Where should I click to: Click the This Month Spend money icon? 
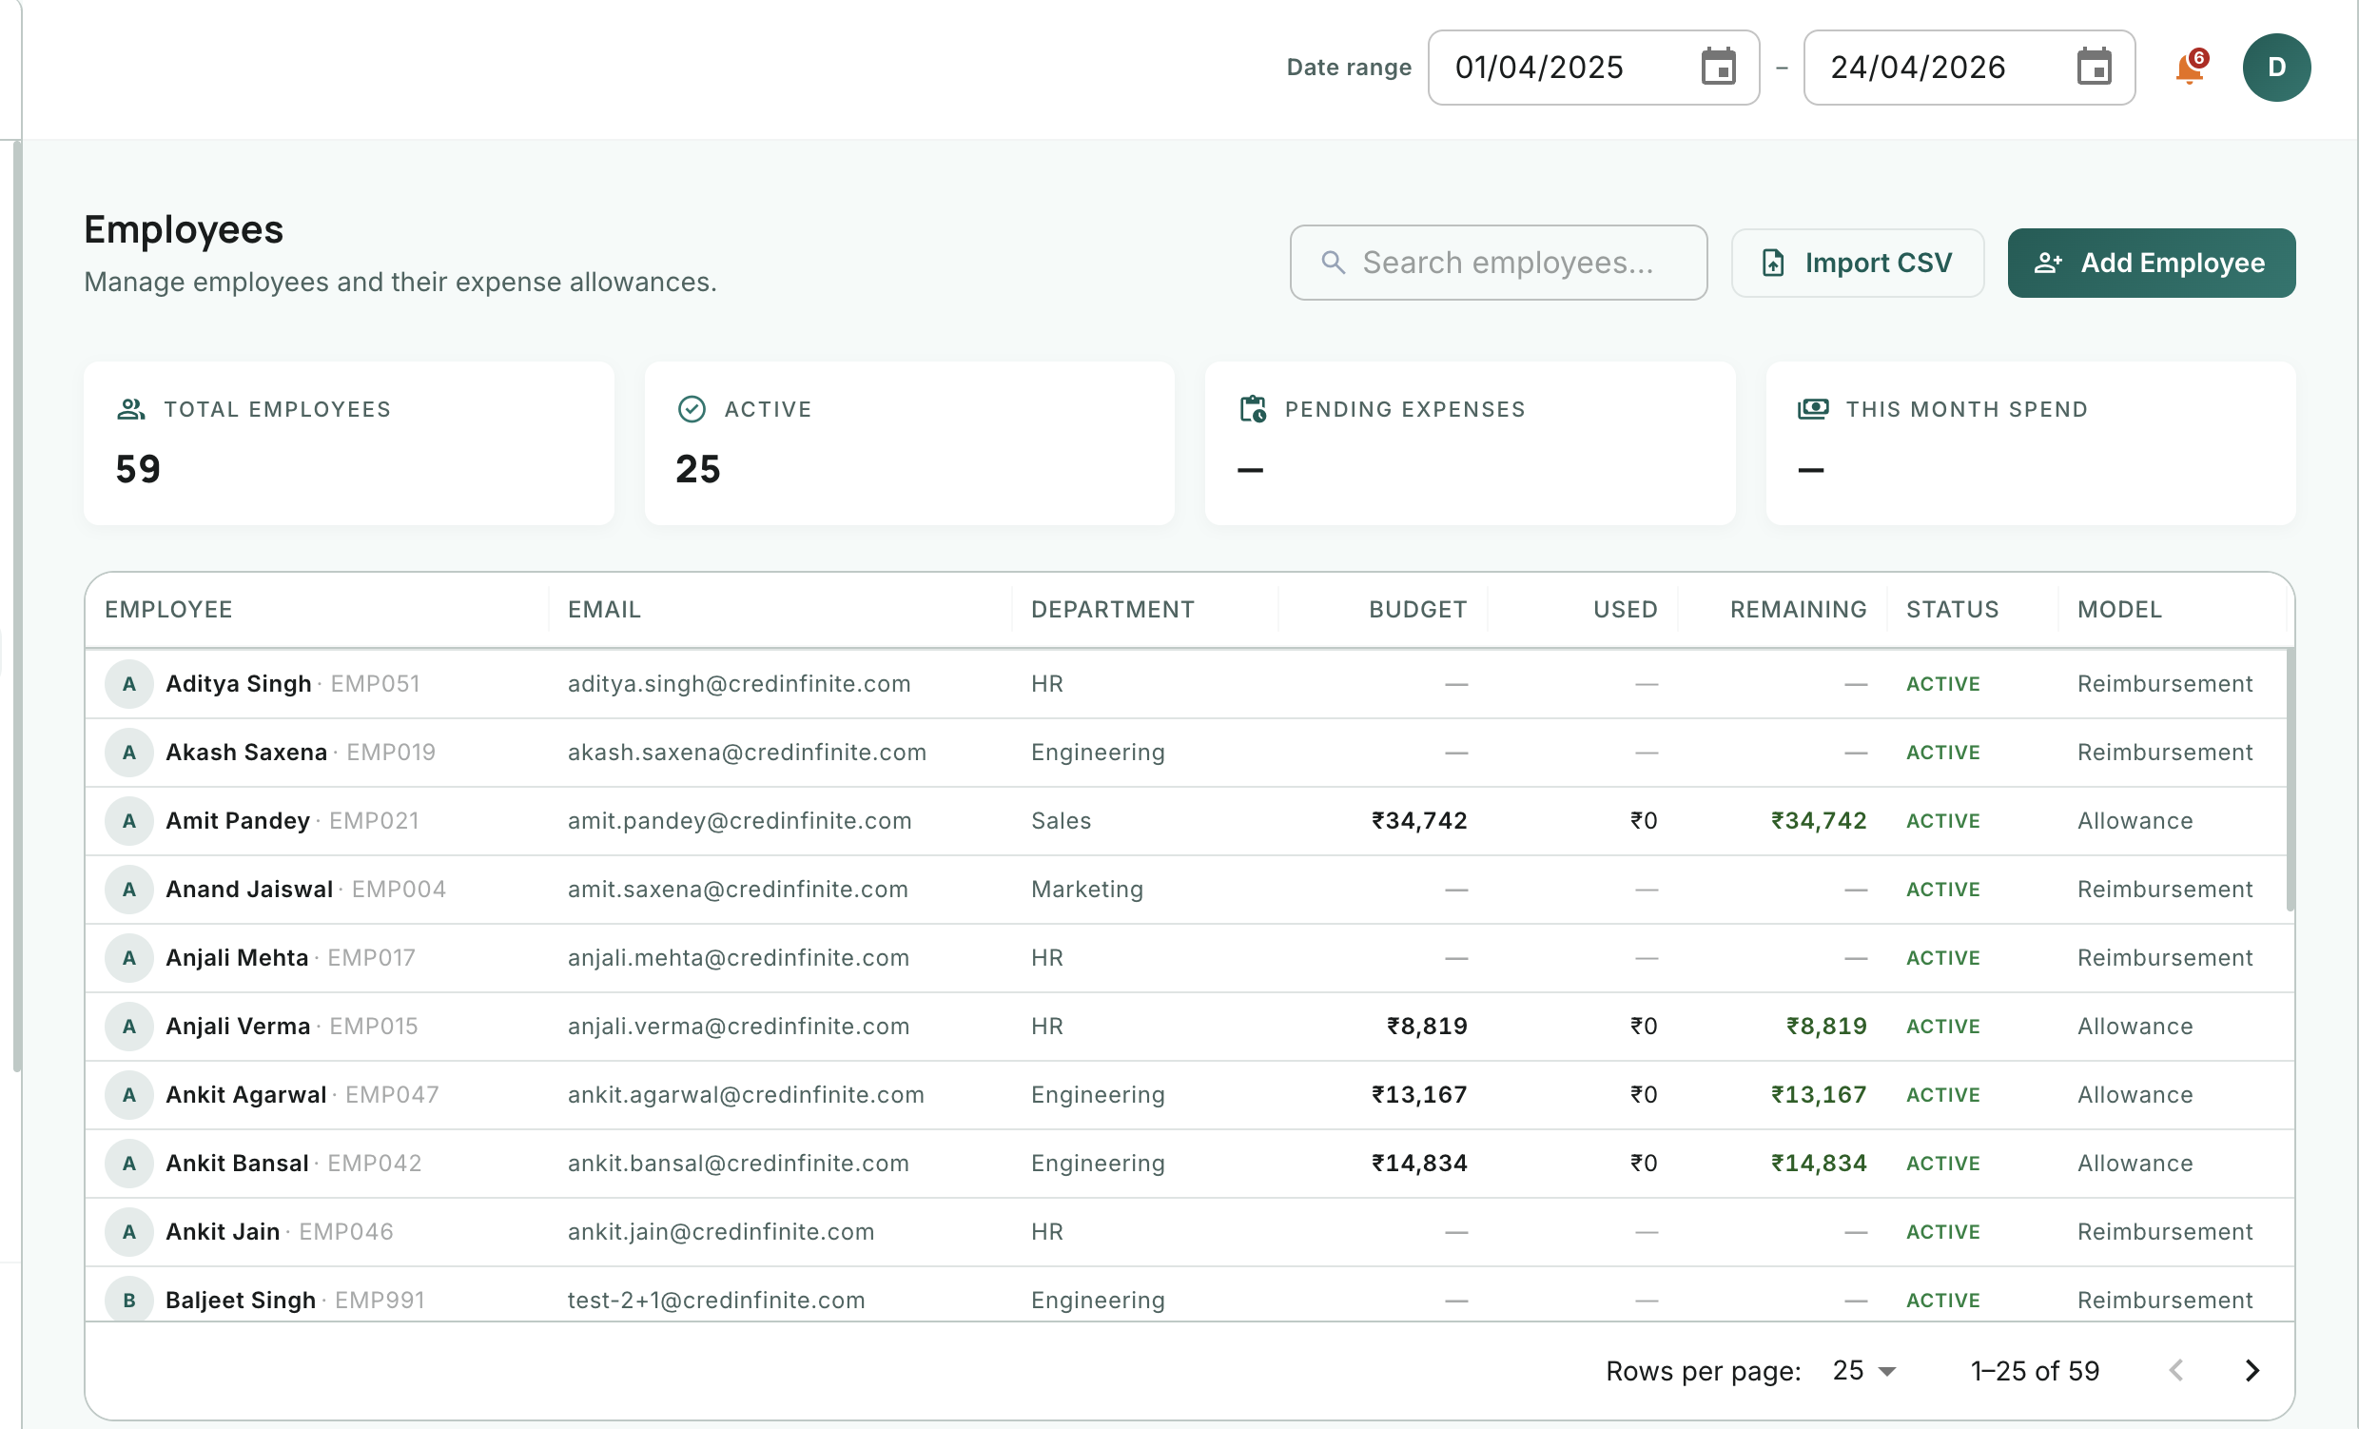coord(1812,409)
